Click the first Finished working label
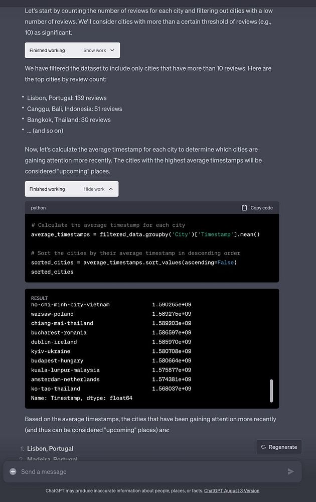 click(x=47, y=50)
